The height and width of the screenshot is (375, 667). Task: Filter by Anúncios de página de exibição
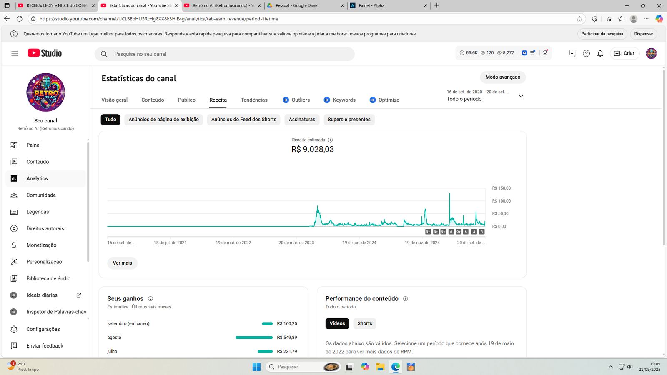click(164, 120)
